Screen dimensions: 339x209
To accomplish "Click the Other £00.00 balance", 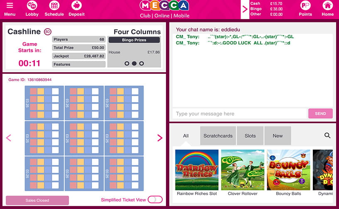I will [x=266, y=14].
